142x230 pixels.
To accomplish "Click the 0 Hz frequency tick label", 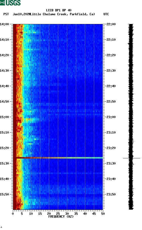I will pyautogui.click(x=13, y=214).
